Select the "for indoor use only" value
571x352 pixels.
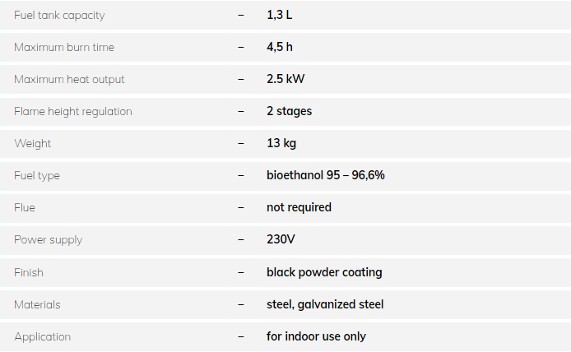click(x=316, y=336)
